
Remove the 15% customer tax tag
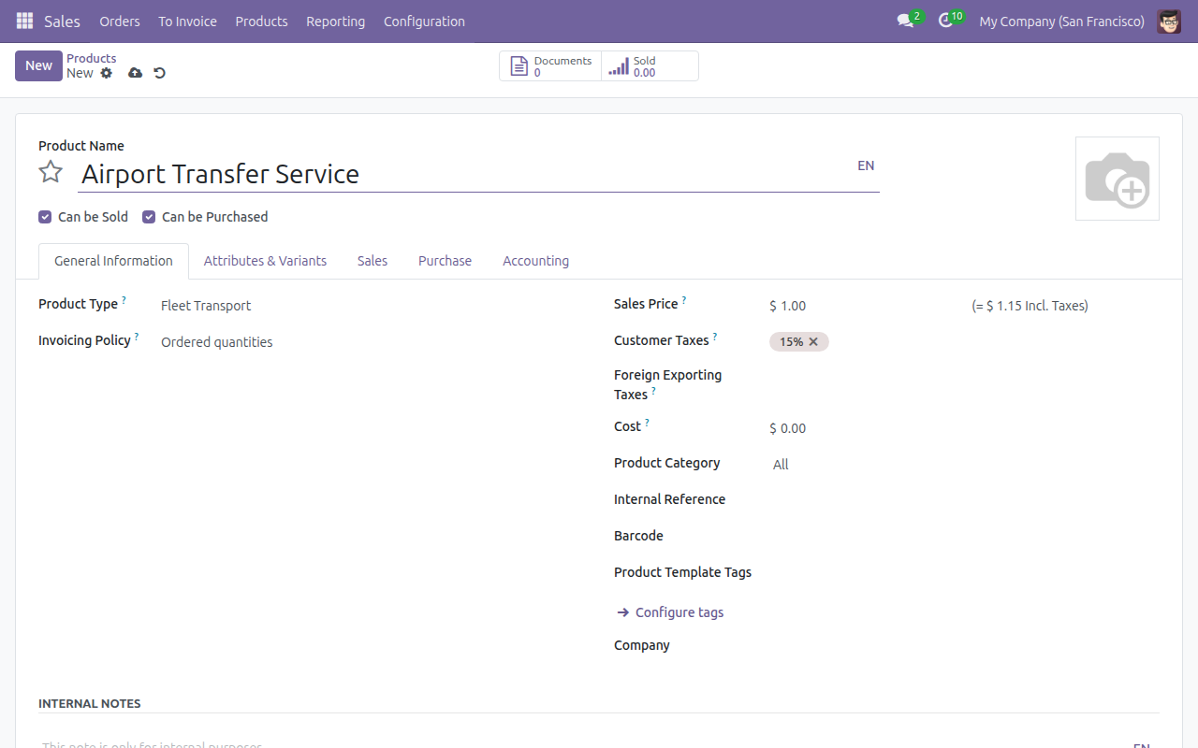(813, 341)
